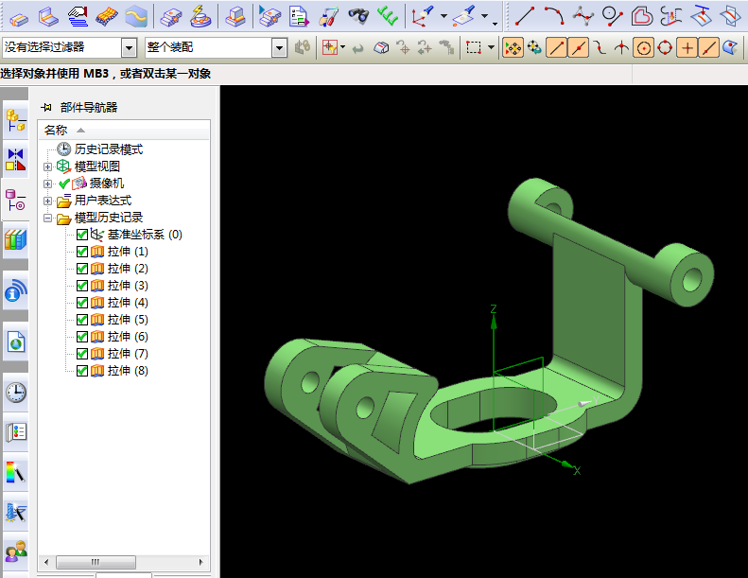
Task: Uncheck the 拉伸 (1) feature checkbox
Action: point(82,252)
